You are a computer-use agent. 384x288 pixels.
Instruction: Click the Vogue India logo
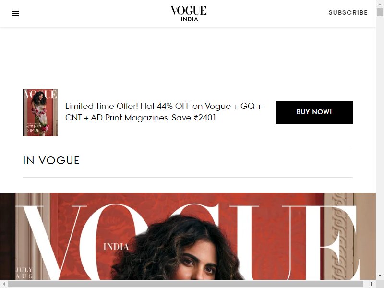tap(188, 13)
